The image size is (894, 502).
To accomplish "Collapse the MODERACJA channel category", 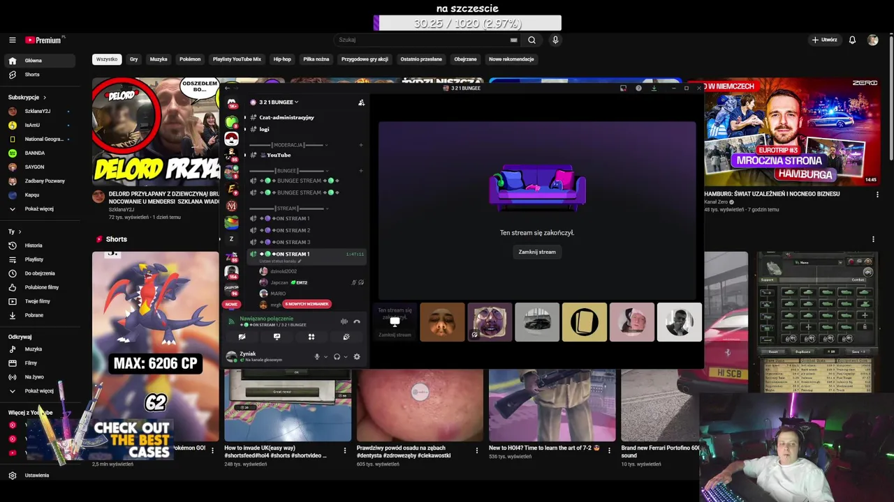I will pyautogui.click(x=287, y=145).
